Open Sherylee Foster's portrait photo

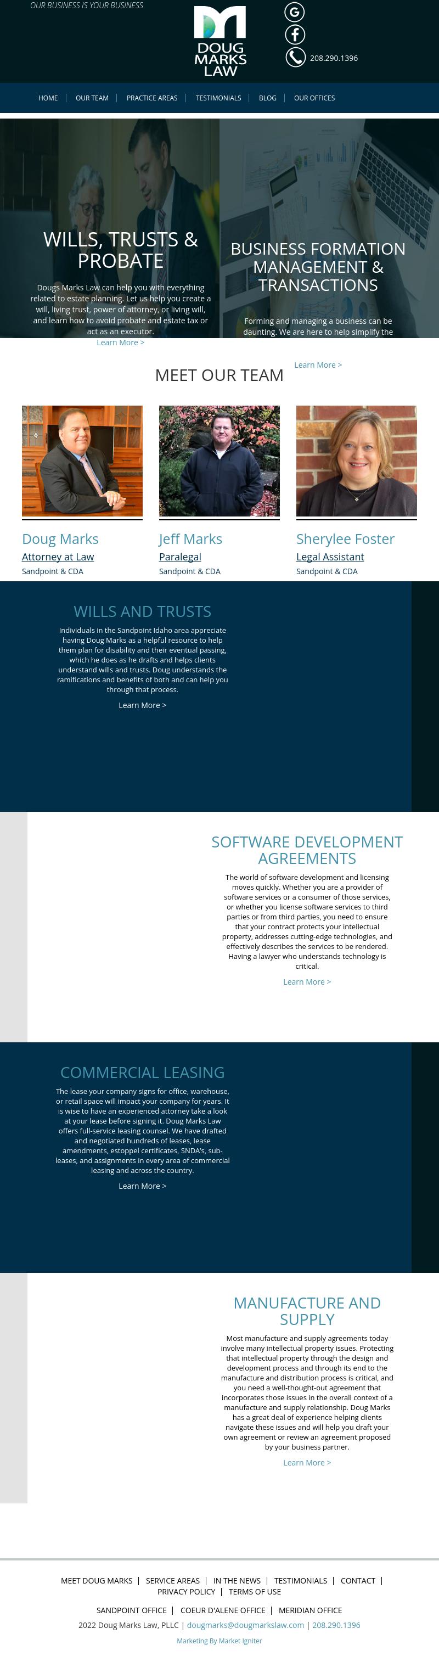click(x=357, y=461)
